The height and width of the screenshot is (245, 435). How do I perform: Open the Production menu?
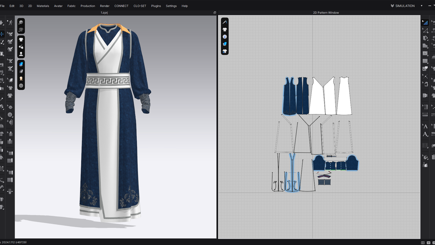(88, 6)
